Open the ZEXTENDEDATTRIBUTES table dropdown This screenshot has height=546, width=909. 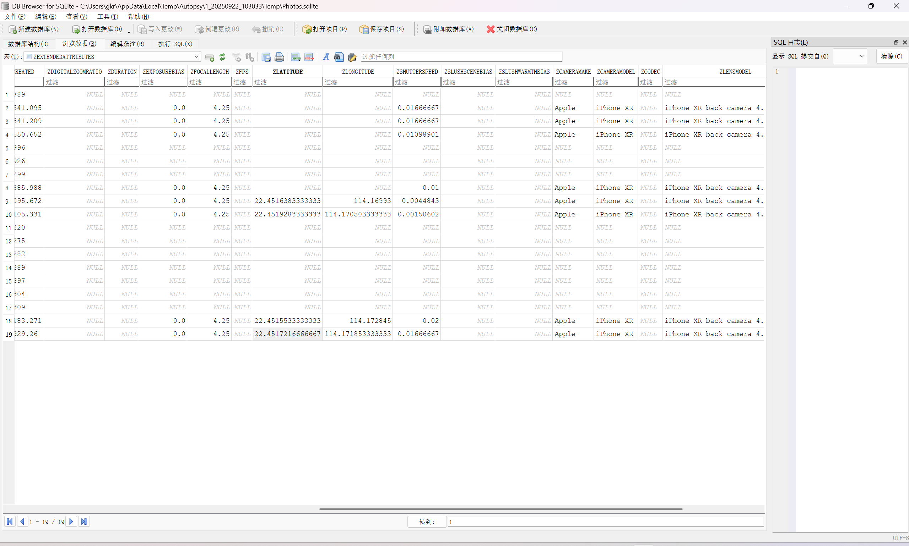click(196, 57)
